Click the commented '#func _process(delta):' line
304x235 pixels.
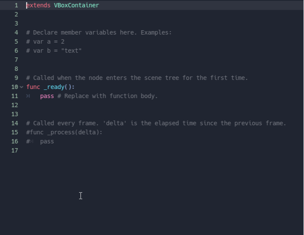click(x=64, y=132)
